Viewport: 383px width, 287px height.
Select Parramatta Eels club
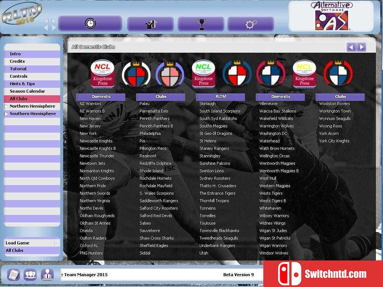[154, 111]
